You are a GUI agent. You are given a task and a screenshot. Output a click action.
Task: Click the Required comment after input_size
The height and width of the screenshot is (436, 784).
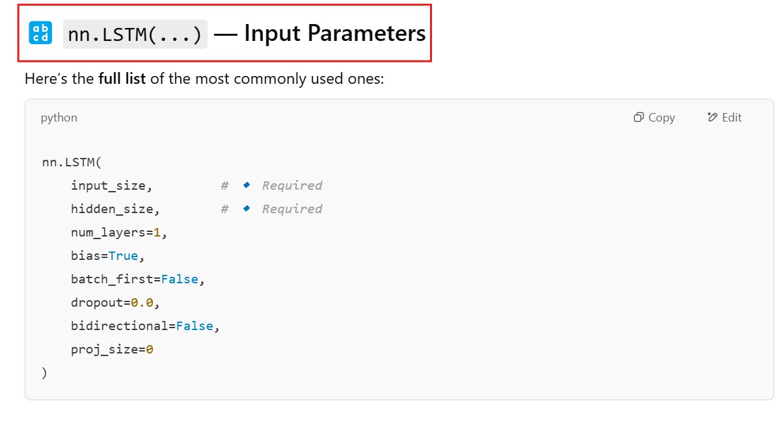pyautogui.click(x=292, y=186)
